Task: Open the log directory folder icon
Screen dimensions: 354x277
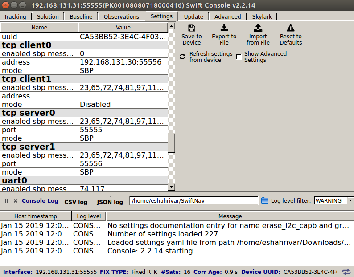Action: 264,201
